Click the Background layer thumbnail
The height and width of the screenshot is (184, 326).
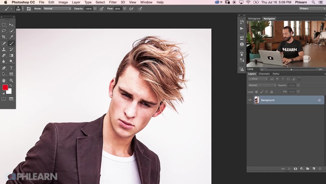[x=257, y=100]
